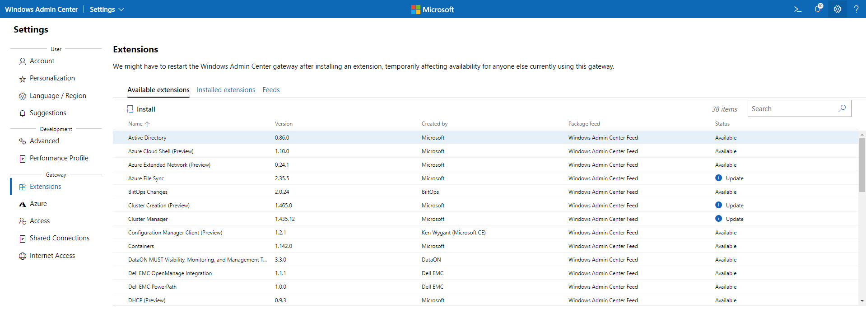Switch to Installed extensions tab
The image size is (866, 309).
pos(226,90)
